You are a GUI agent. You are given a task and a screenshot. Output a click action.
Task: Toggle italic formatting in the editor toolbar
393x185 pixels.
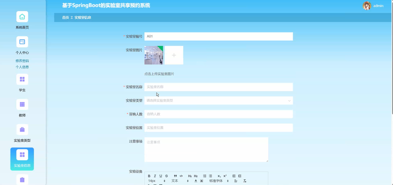(155, 176)
